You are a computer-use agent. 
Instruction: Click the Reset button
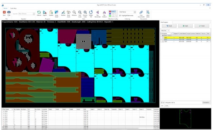point(169,26)
